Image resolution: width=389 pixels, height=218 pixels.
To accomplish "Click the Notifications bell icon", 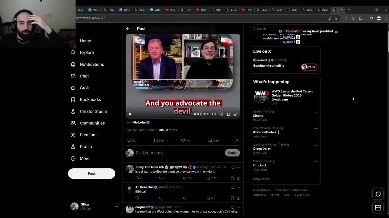I will click(73, 64).
